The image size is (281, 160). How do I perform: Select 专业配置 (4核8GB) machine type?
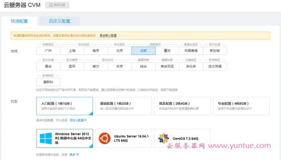[x=241, y=106]
